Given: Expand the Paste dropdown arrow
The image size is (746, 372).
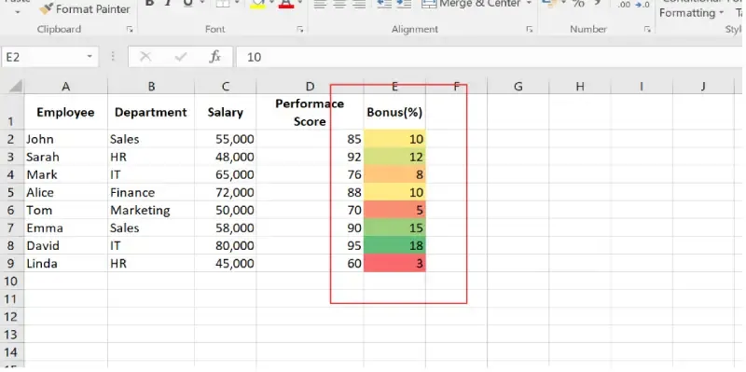Looking at the screenshot, I should [18, 11].
